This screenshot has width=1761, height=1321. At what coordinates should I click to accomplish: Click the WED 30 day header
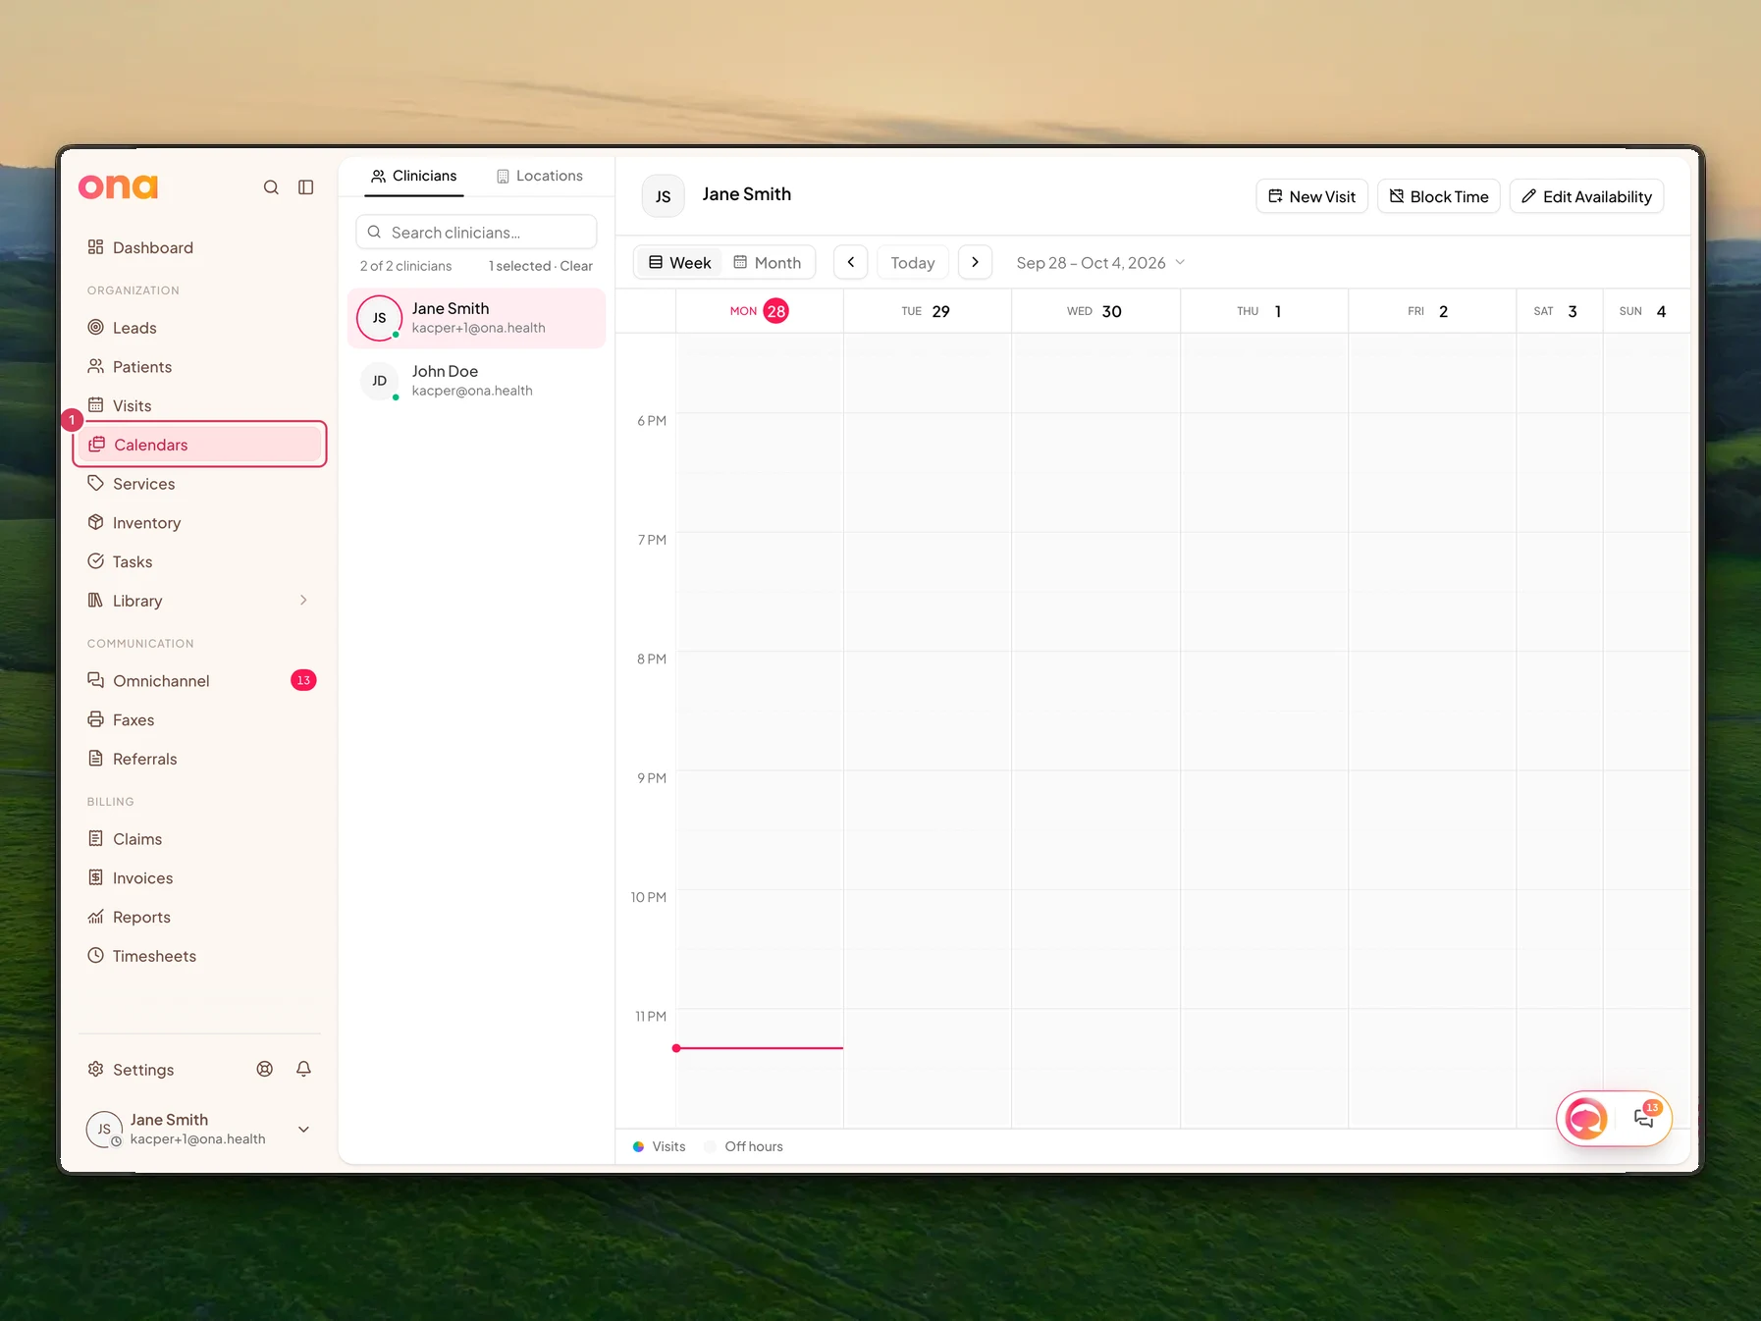tap(1095, 311)
